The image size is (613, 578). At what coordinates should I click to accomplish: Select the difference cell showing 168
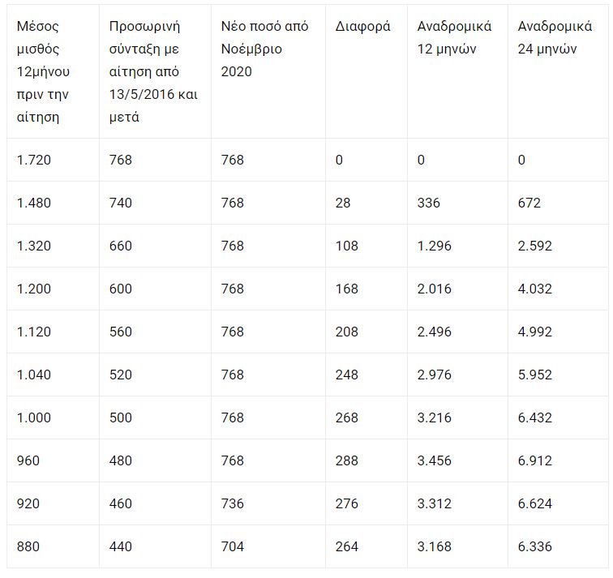point(346,289)
